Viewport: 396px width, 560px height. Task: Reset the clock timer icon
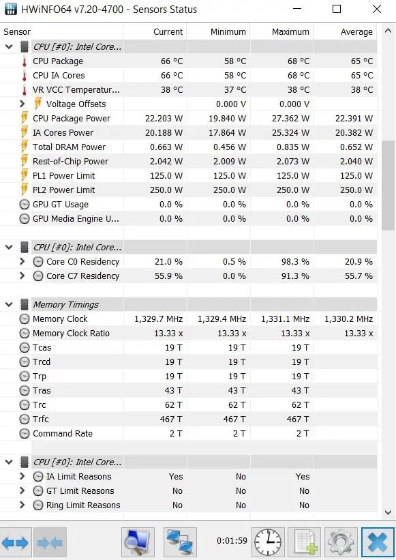coord(268,543)
